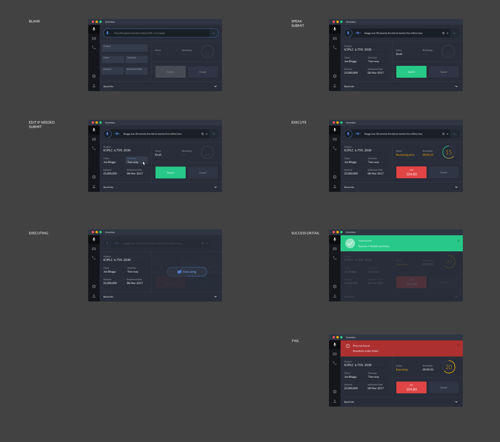This screenshot has height=442, width=500.
Task: Click the "Resubmit order ticket" link
Action: pos(365,351)
